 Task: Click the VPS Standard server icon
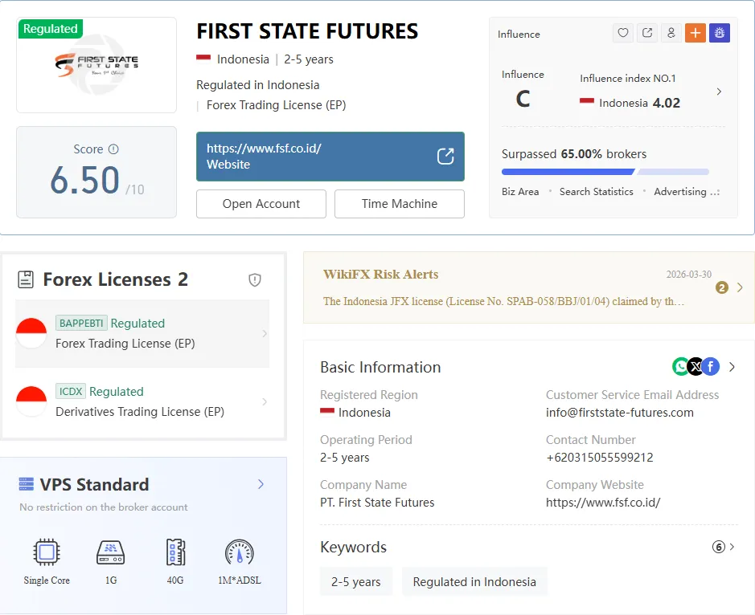[26, 483]
